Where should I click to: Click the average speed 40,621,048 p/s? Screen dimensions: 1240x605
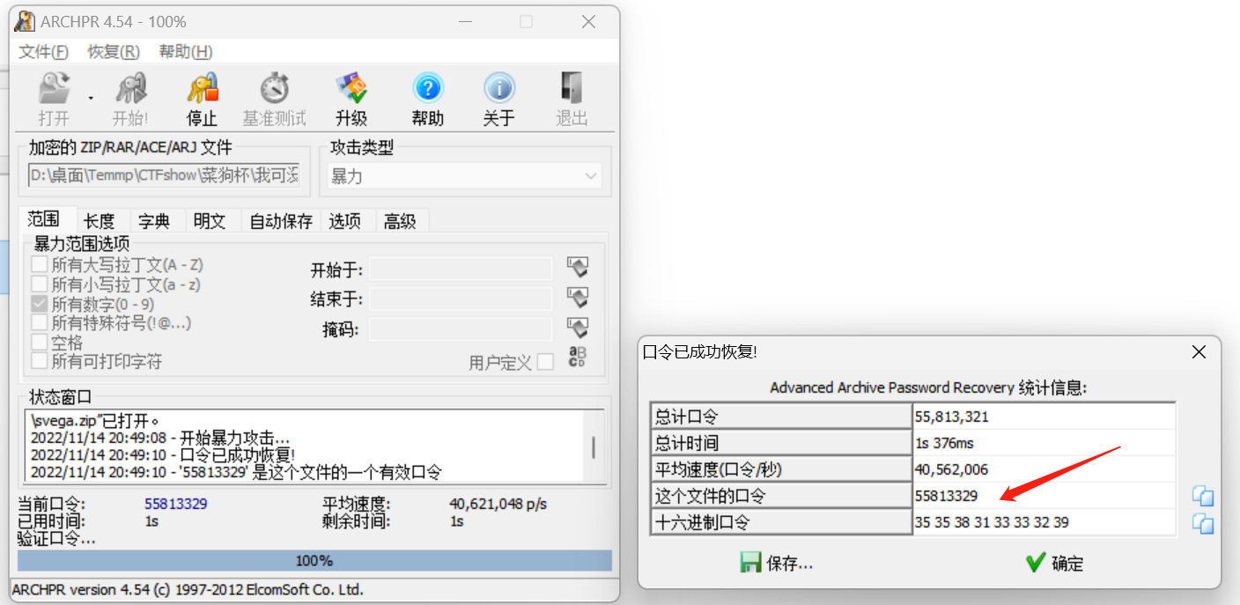point(498,504)
